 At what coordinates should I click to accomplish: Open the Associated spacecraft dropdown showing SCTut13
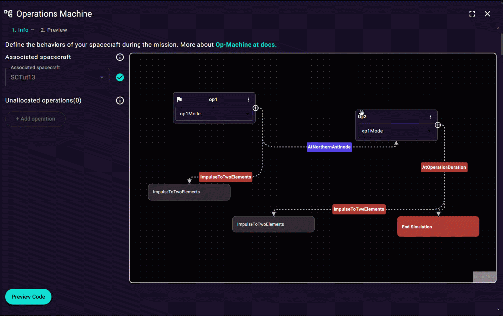[57, 77]
